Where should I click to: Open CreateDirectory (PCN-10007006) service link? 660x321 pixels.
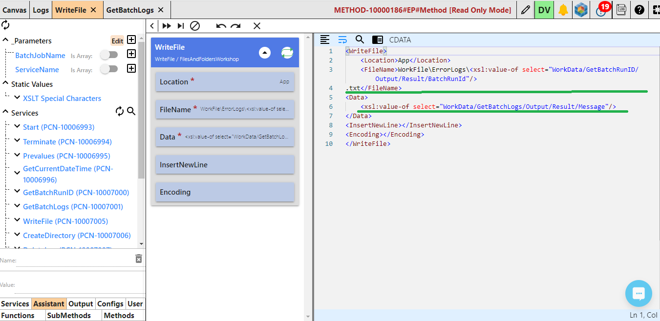click(77, 235)
